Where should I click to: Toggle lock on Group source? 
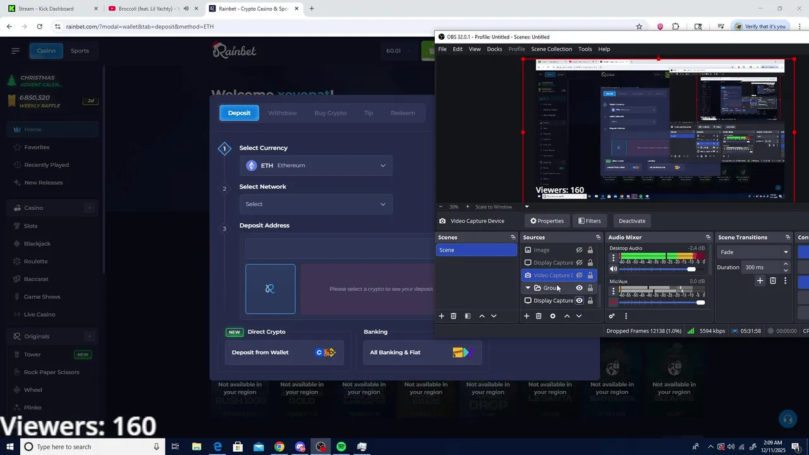click(x=590, y=288)
